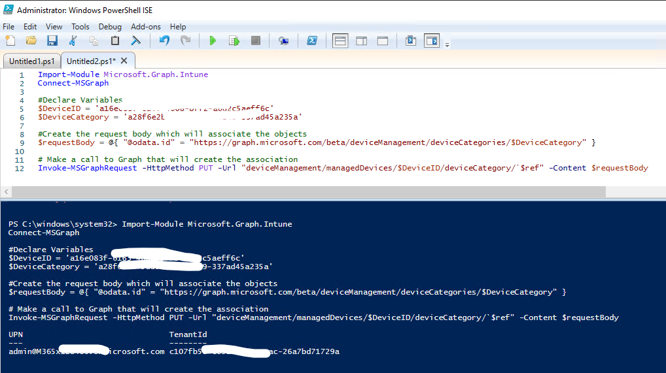This screenshot has height=373, width=666.
Task: Click the horizontal scrollbar left arrow
Action: click(x=7, y=192)
